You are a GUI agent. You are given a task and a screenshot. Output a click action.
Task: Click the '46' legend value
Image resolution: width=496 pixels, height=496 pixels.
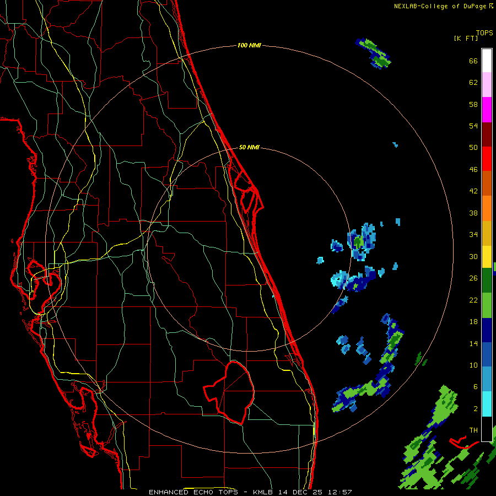(473, 170)
